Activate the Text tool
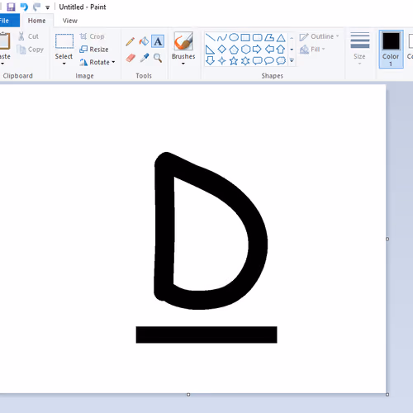 click(x=158, y=41)
